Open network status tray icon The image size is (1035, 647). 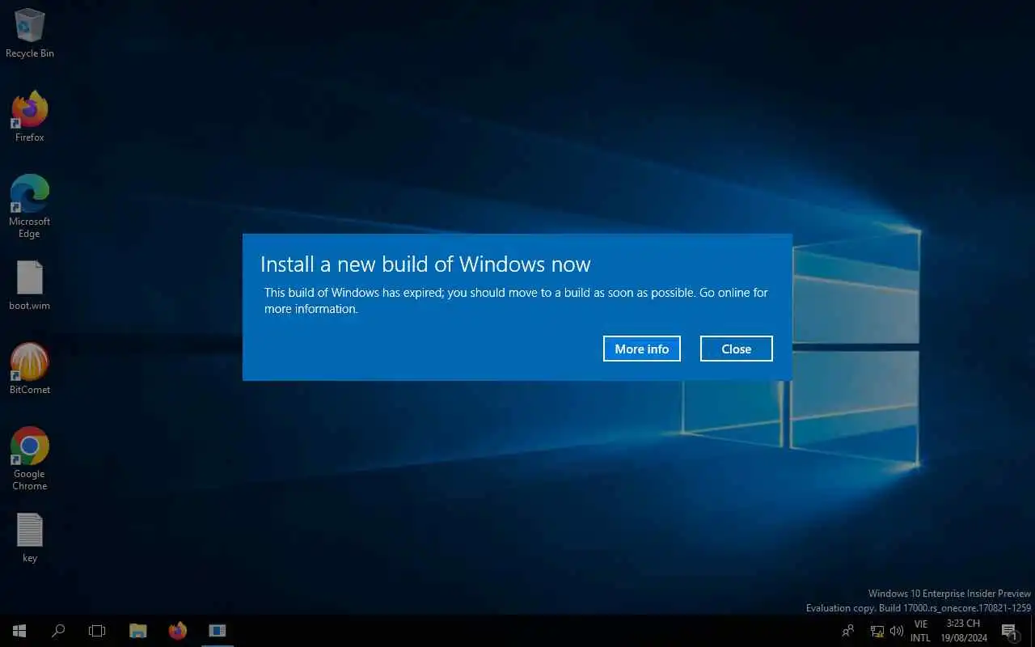click(877, 631)
